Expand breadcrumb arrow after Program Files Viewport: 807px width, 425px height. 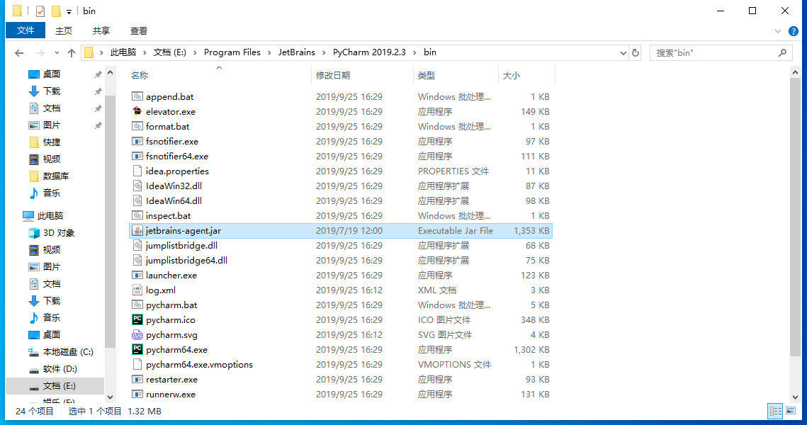click(x=270, y=52)
